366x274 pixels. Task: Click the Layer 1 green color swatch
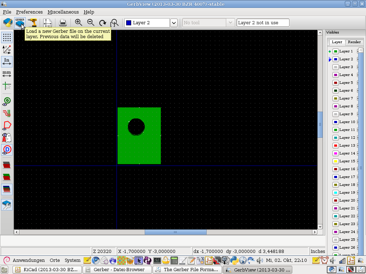click(335, 51)
